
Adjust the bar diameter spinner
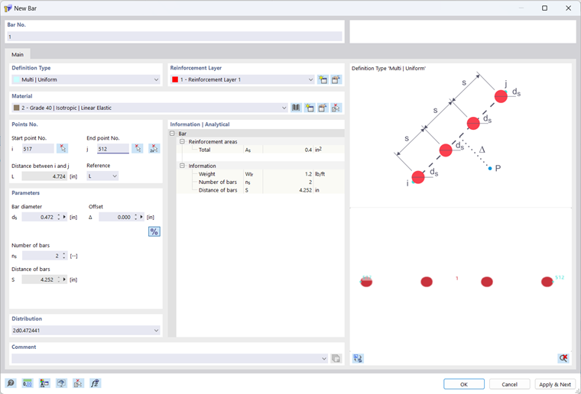pyautogui.click(x=59, y=217)
